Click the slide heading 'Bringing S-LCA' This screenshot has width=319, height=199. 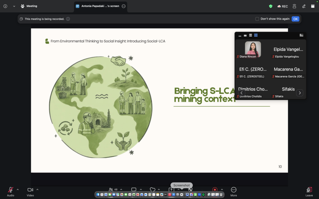coord(205,91)
